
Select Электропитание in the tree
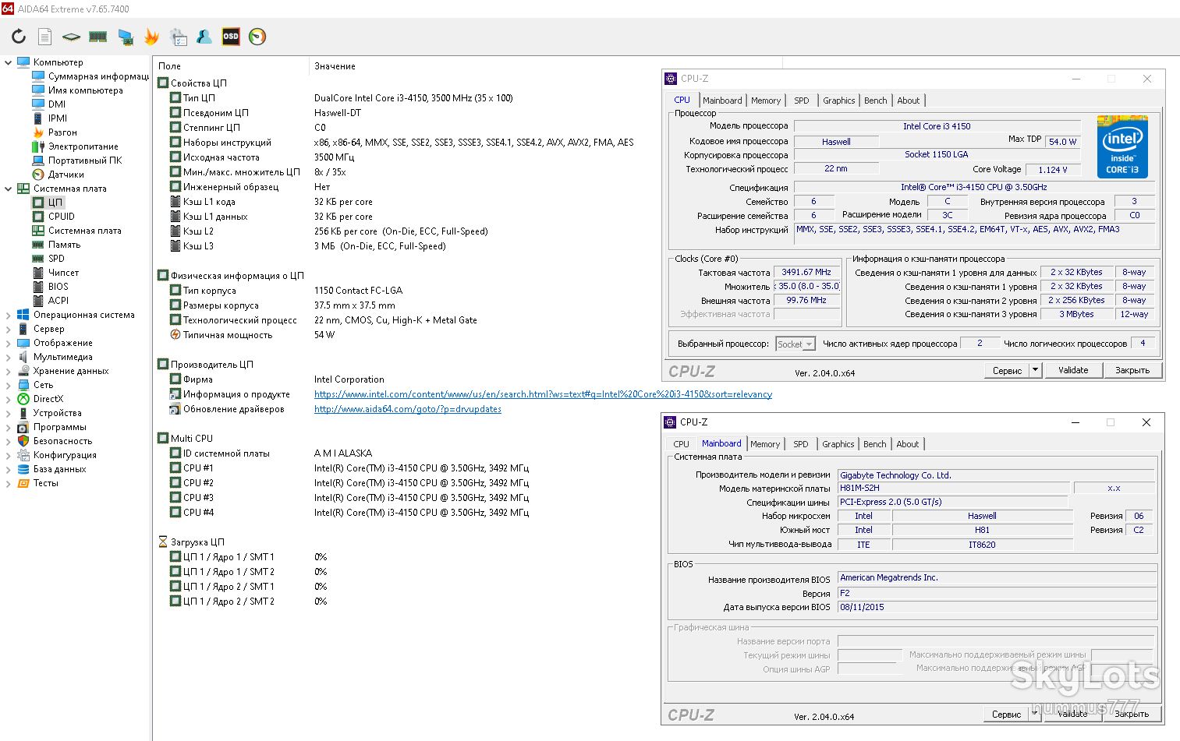[83, 146]
